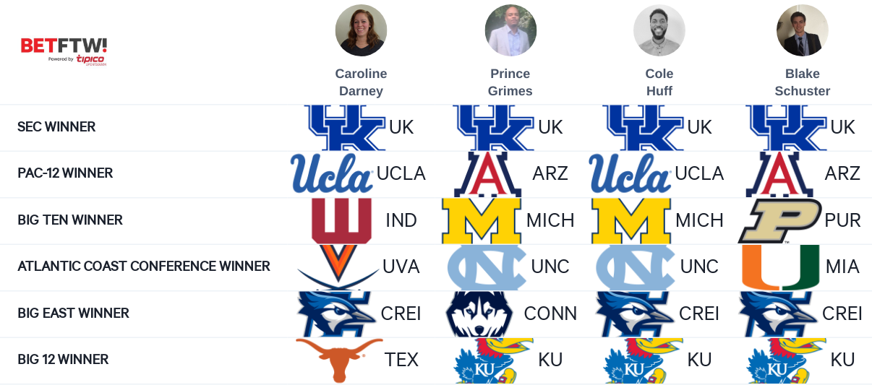Select Caroline Darney's Kentucky logo for SEC
The width and height of the screenshot is (872, 385).
[345, 128]
